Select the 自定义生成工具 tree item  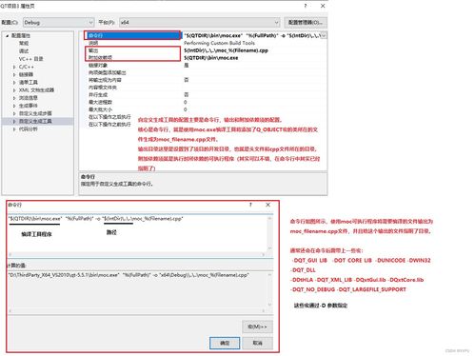(35, 121)
